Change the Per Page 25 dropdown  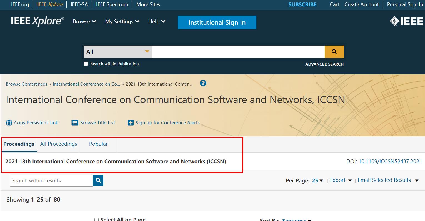click(x=318, y=180)
